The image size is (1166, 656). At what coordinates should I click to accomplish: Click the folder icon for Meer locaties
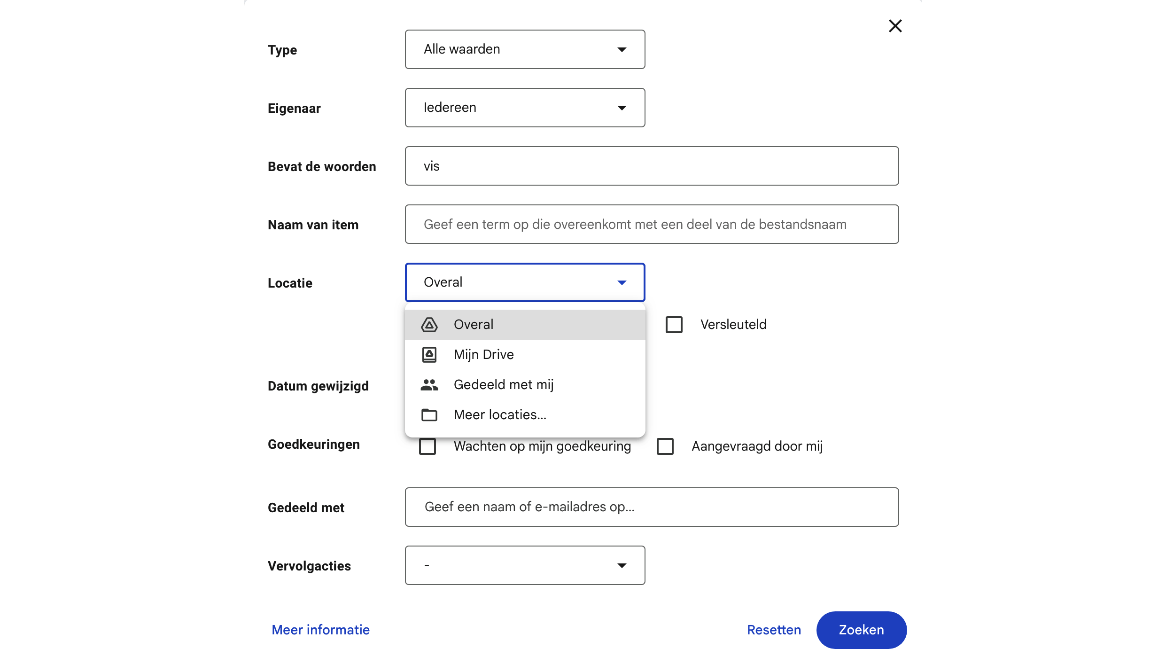(429, 415)
